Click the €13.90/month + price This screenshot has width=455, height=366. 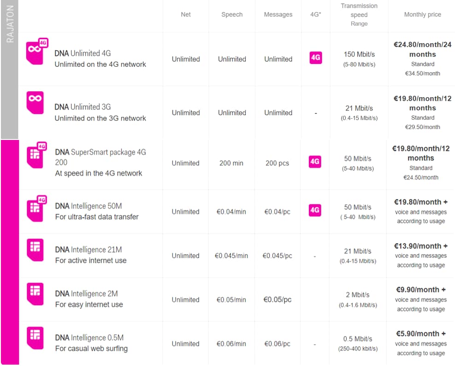point(421,246)
